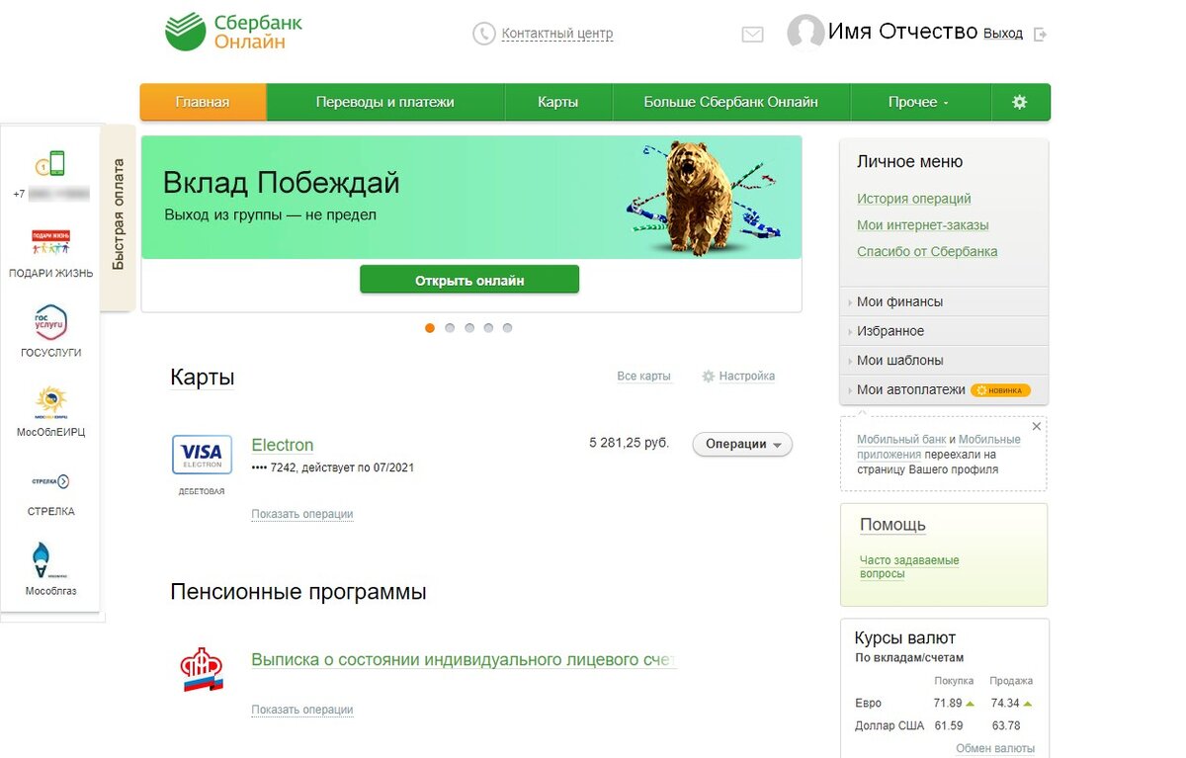Select the third banner carousel dot
This screenshot has height=758, width=1186.
tap(469, 328)
